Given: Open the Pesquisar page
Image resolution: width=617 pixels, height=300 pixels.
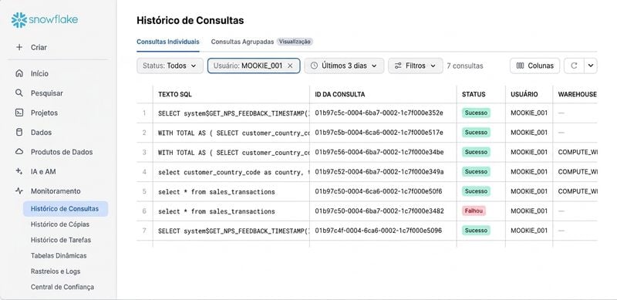Looking at the screenshot, I should [47, 93].
